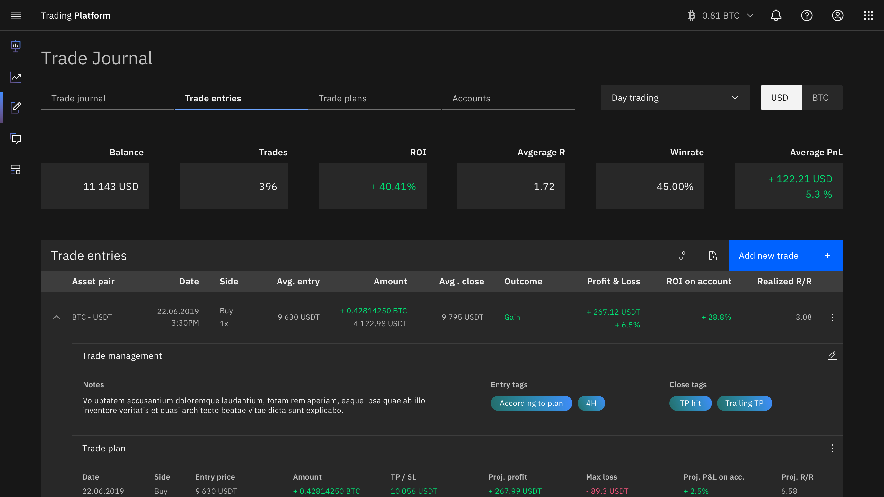The height and width of the screenshot is (497, 884).
Task: Click the + 40.41% ROI card
Action: [x=372, y=186]
